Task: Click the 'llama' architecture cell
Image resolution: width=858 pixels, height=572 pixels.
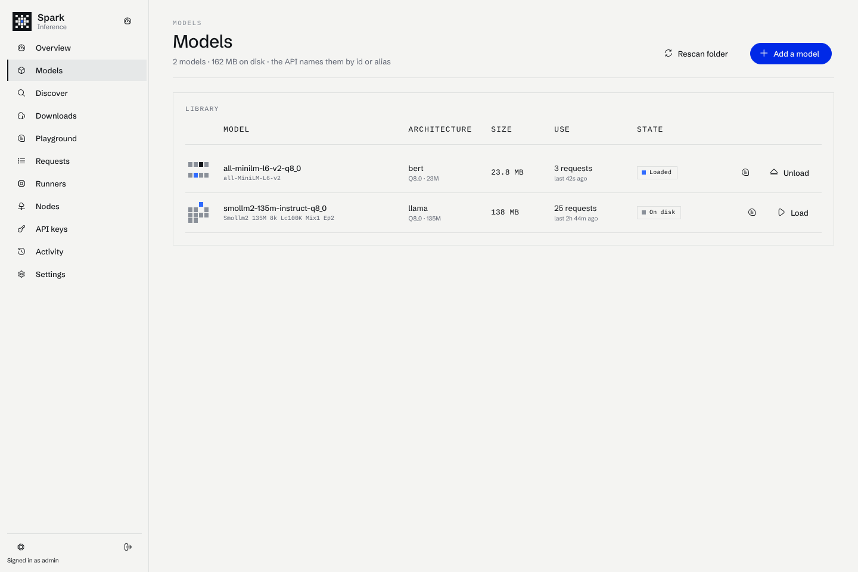Action: (418, 209)
